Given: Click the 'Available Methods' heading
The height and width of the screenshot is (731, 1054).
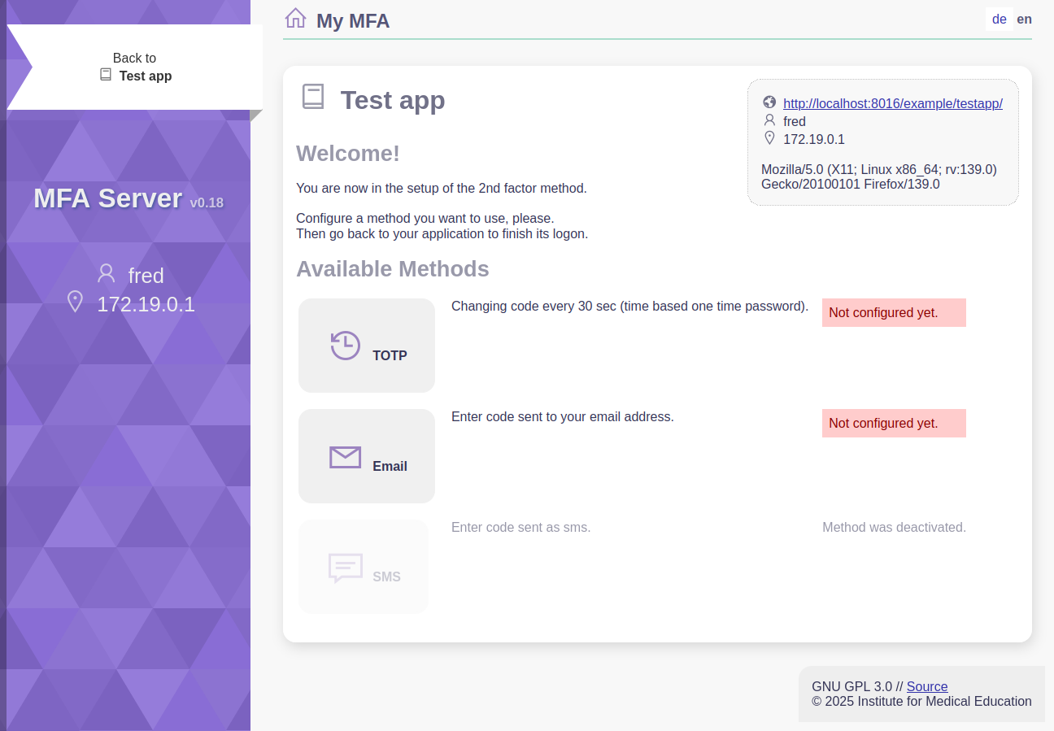Looking at the screenshot, I should [x=393, y=268].
